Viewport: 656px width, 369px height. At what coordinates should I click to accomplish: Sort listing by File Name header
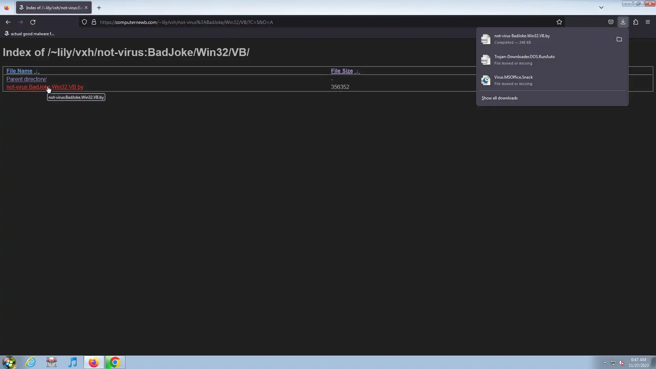coord(19,71)
